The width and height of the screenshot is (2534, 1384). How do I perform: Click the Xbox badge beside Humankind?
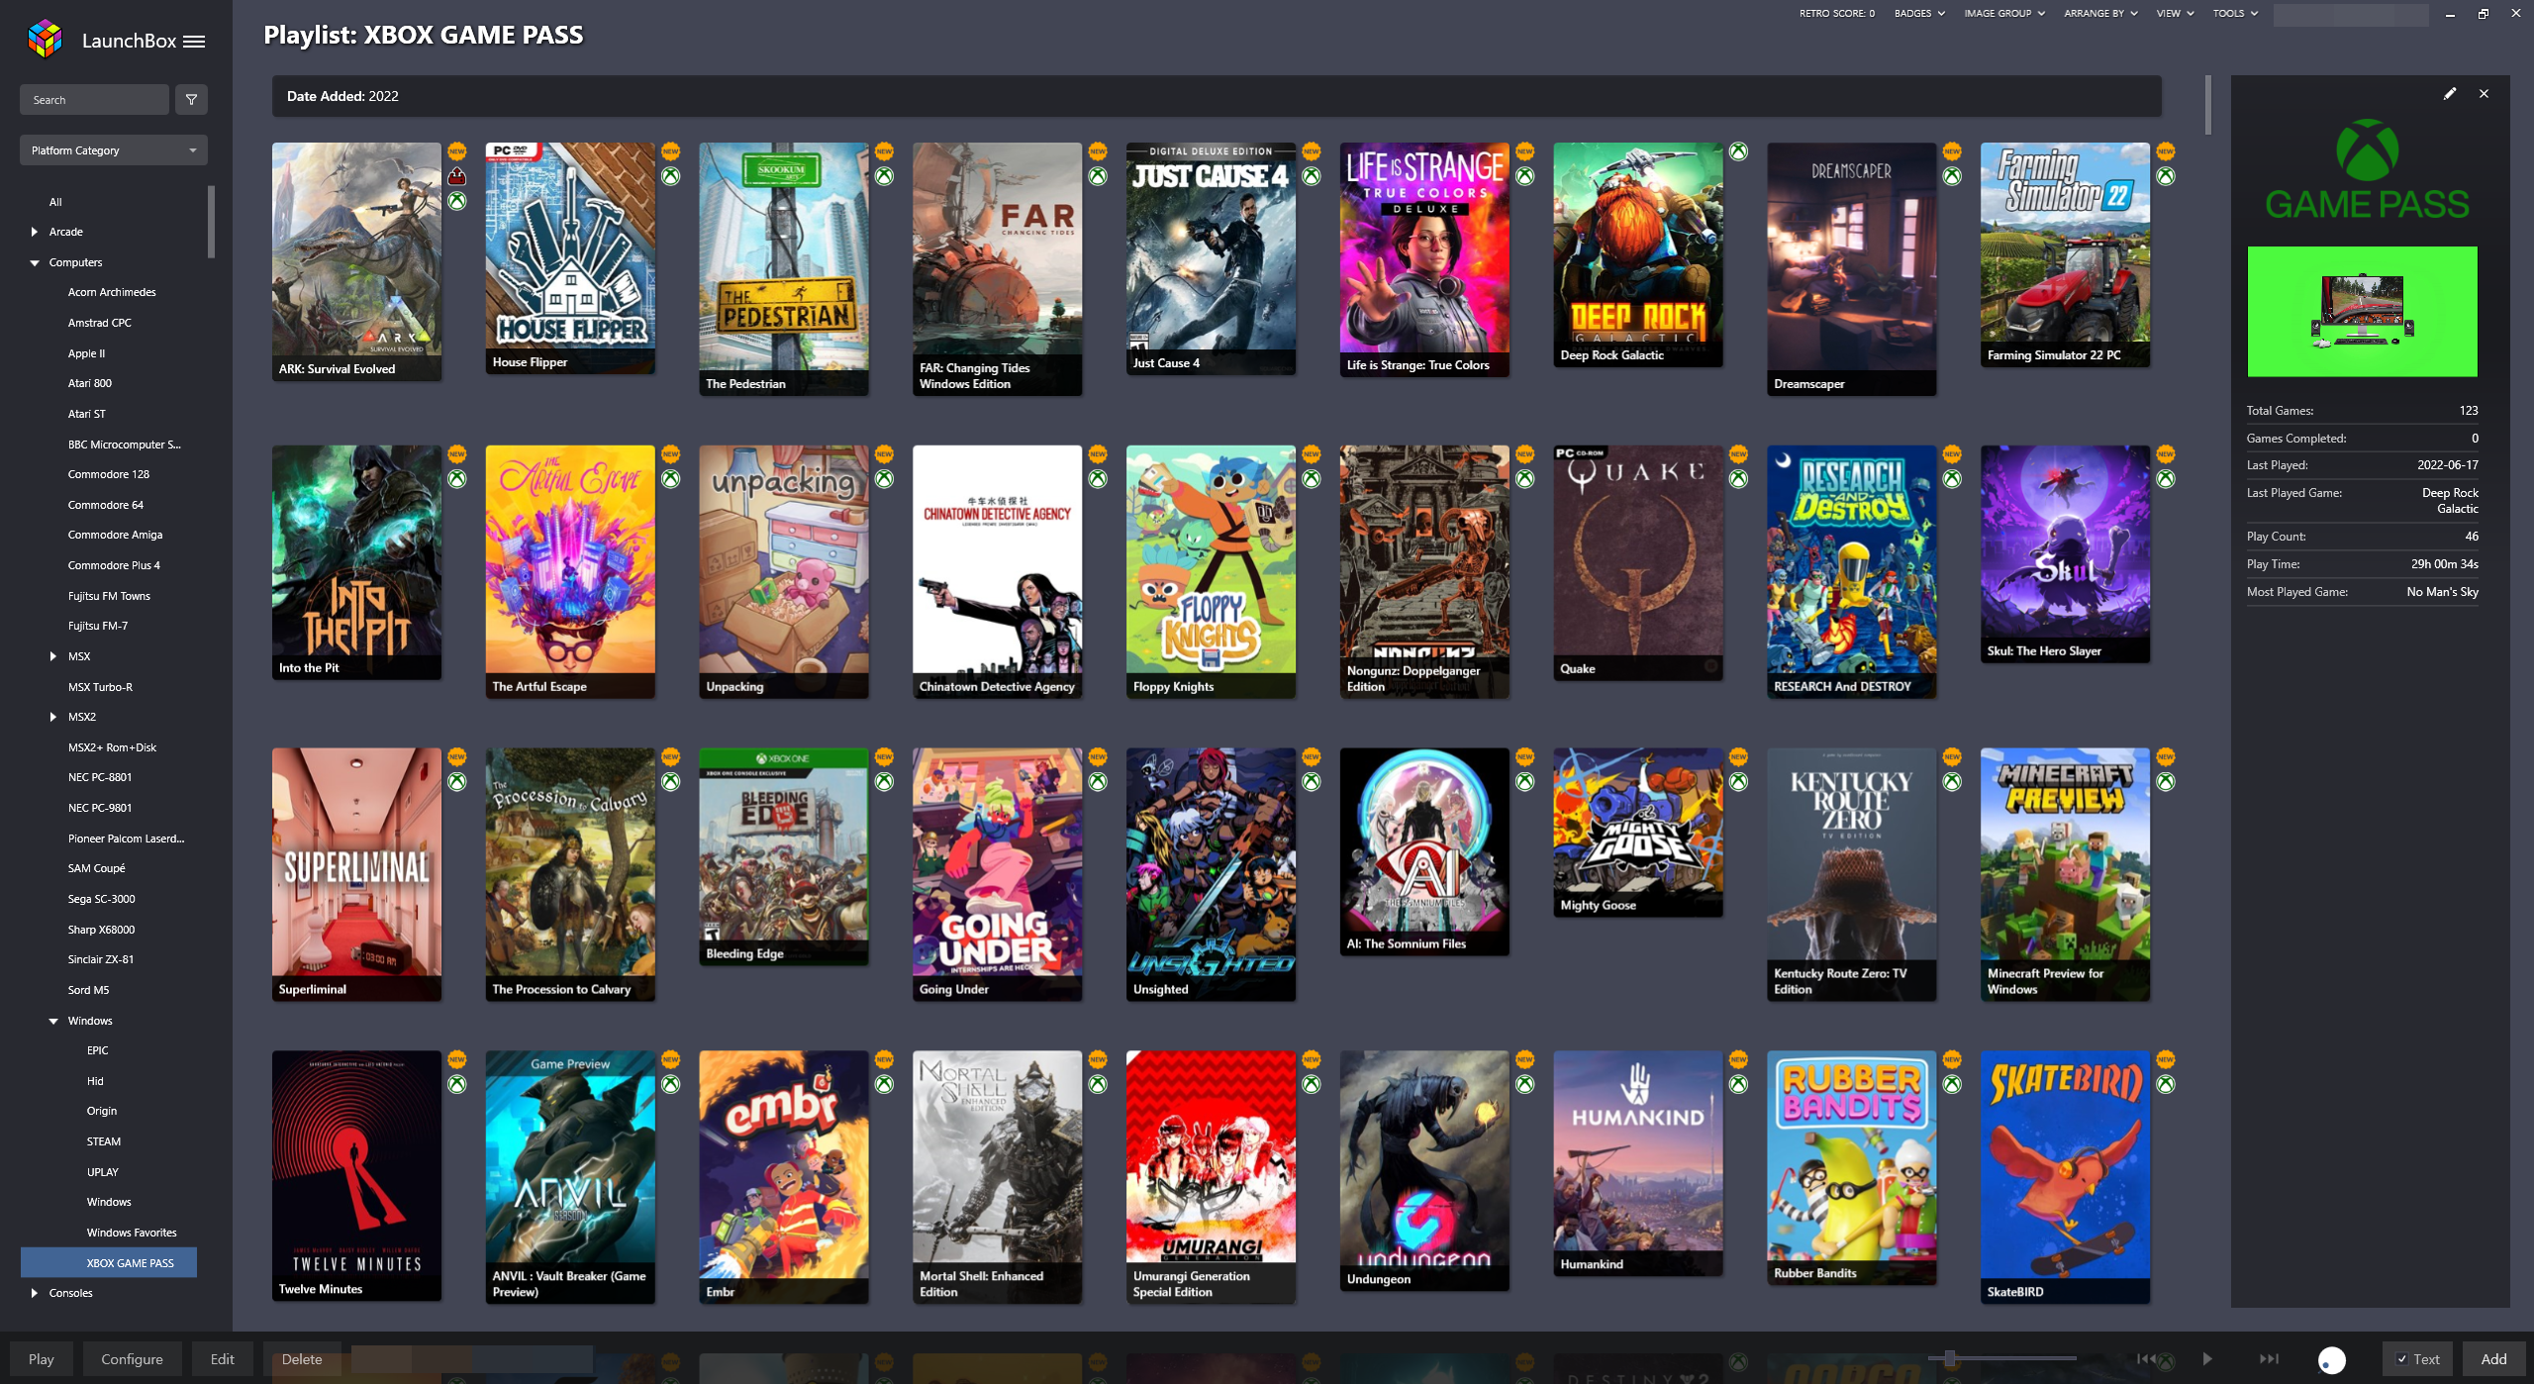pyautogui.click(x=1738, y=1085)
